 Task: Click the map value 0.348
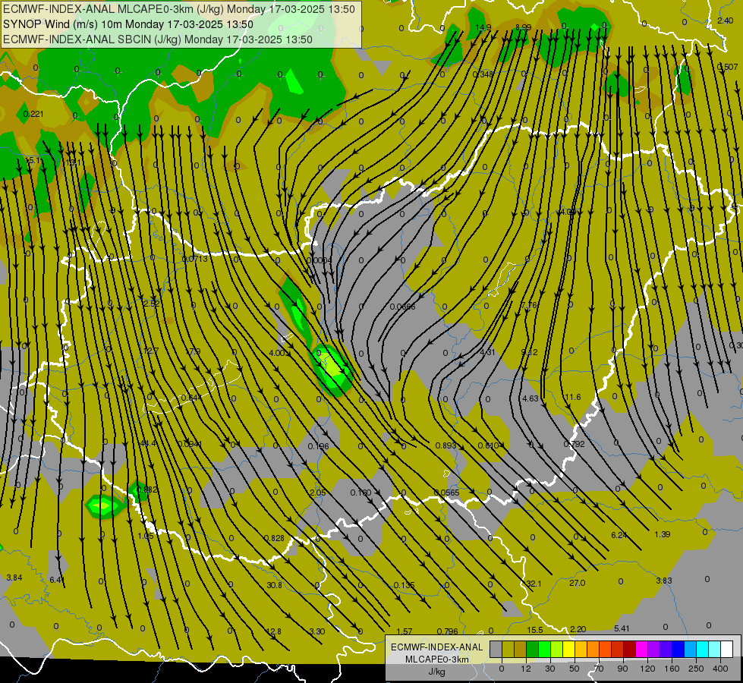[x=483, y=74]
